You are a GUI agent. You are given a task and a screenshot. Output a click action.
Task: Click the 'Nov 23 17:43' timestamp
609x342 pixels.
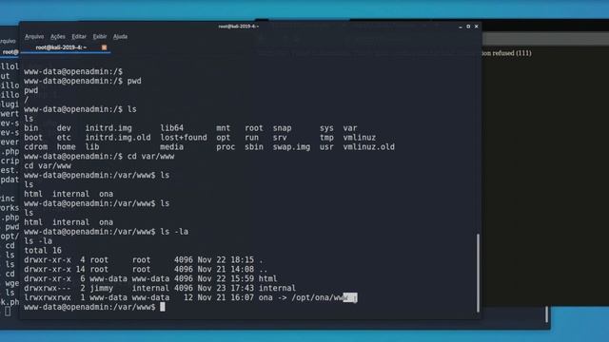click(x=226, y=288)
